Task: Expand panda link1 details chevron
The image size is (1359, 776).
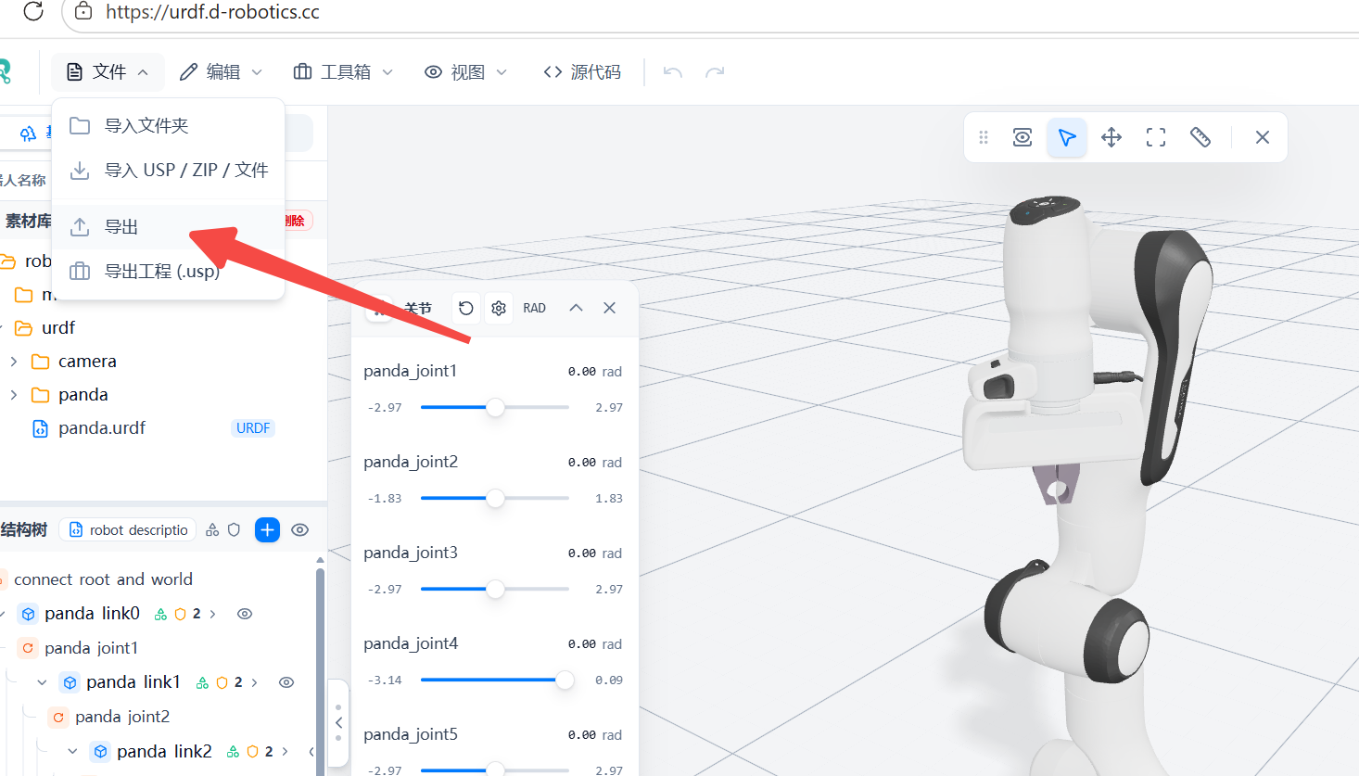Action: tap(255, 682)
